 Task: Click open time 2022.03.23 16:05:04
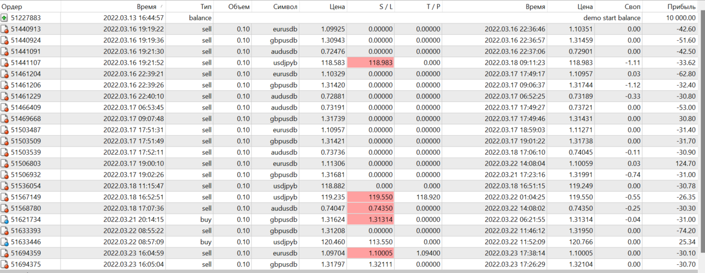click(133, 264)
